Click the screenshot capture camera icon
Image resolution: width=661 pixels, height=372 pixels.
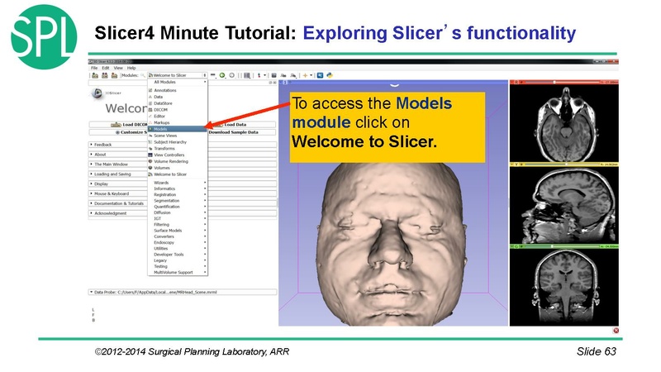(274, 75)
